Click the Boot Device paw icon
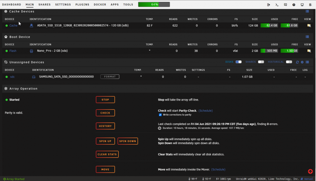Screen dimensions: 316x181 (x=6, y=37)
